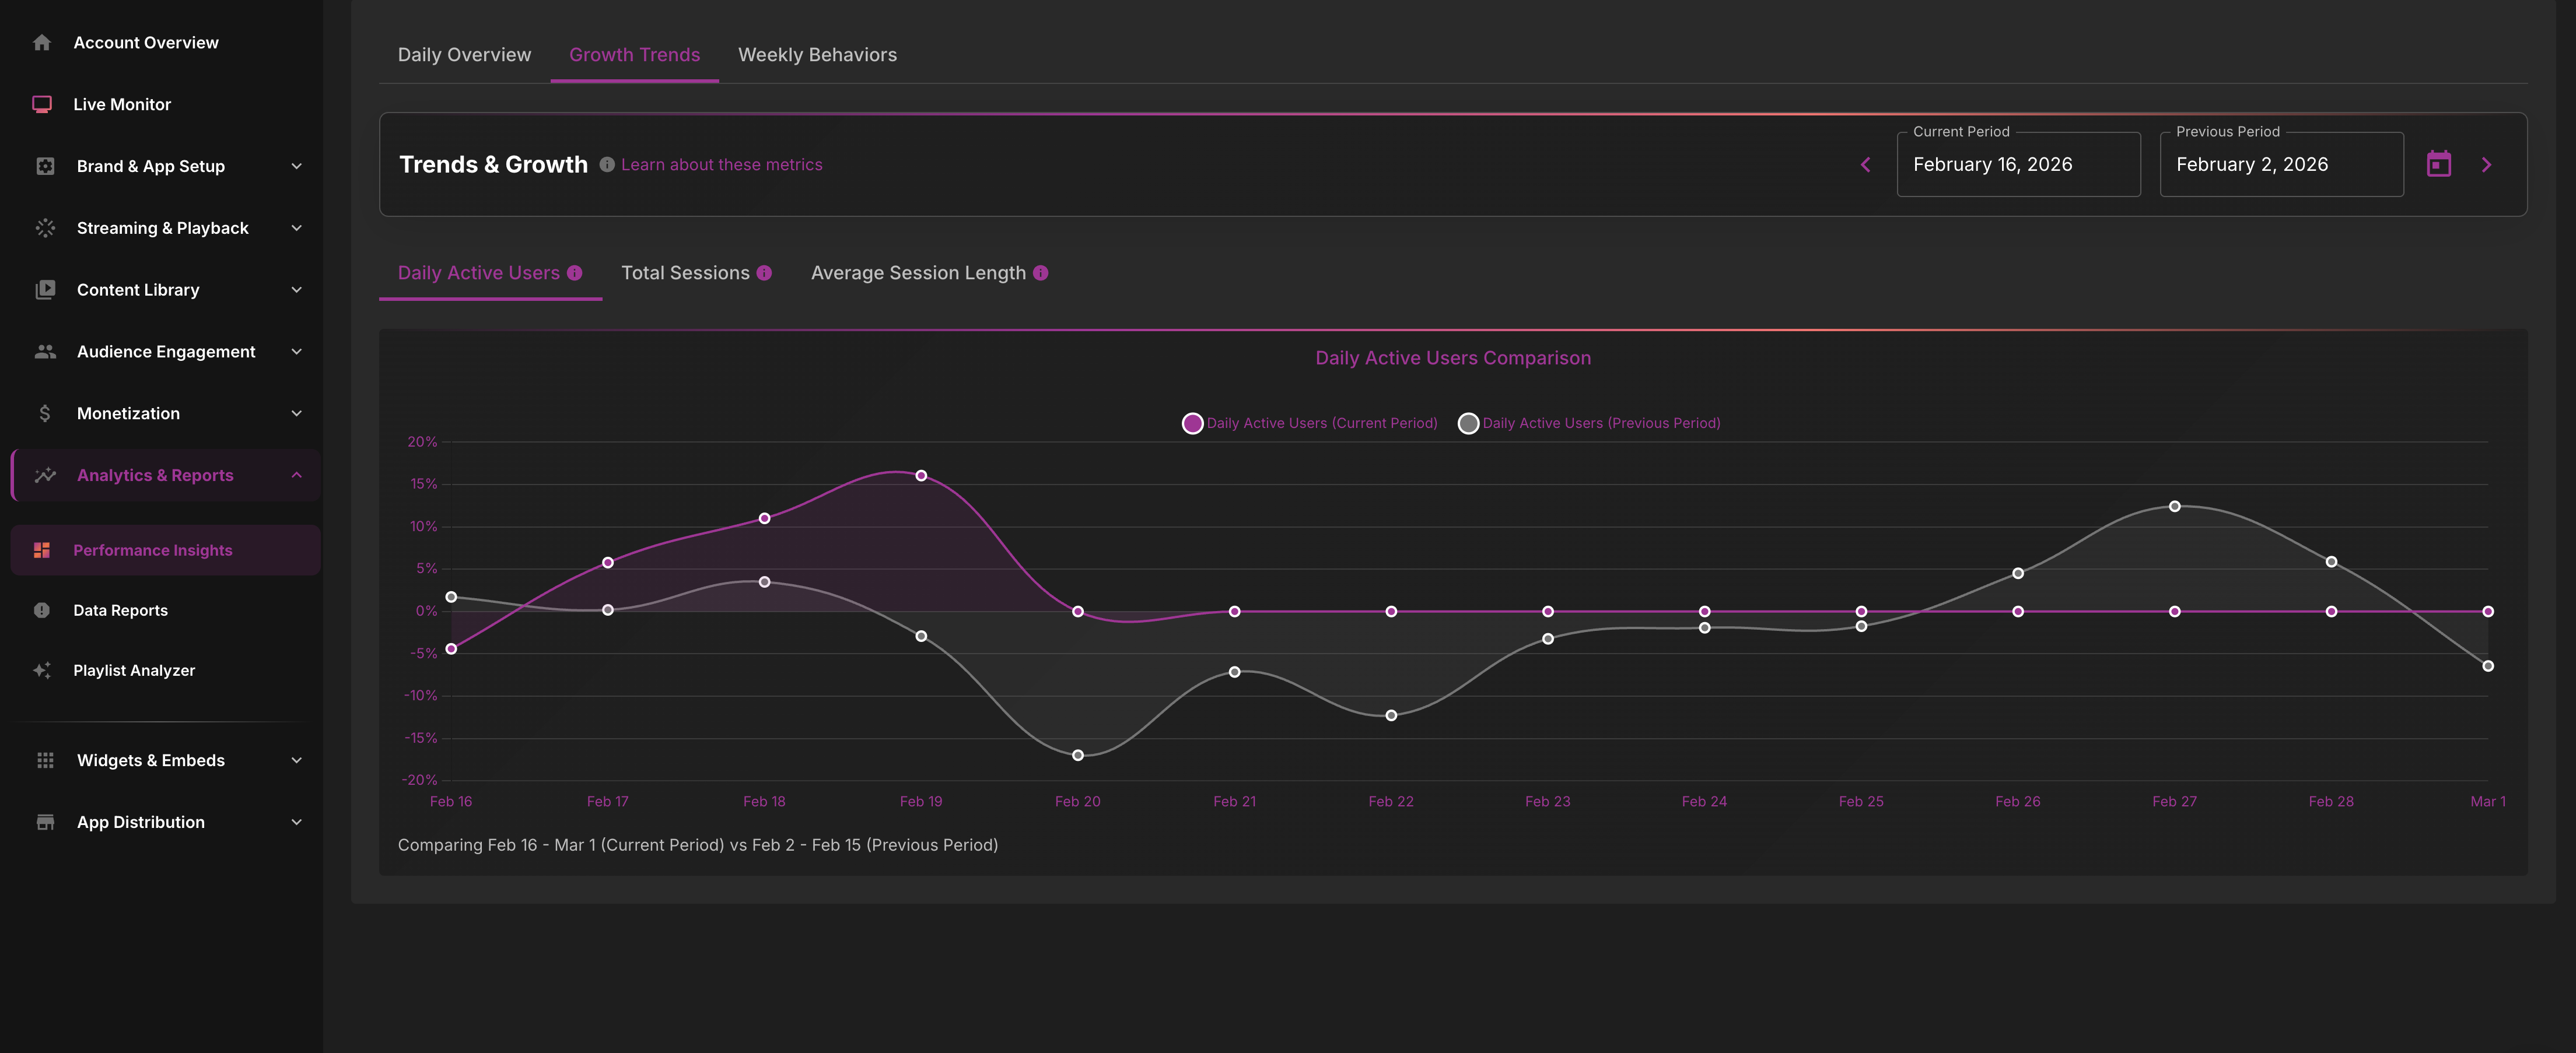Viewport: 2576px width, 1053px height.
Task: Open Learn about these metrics link
Action: (721, 165)
